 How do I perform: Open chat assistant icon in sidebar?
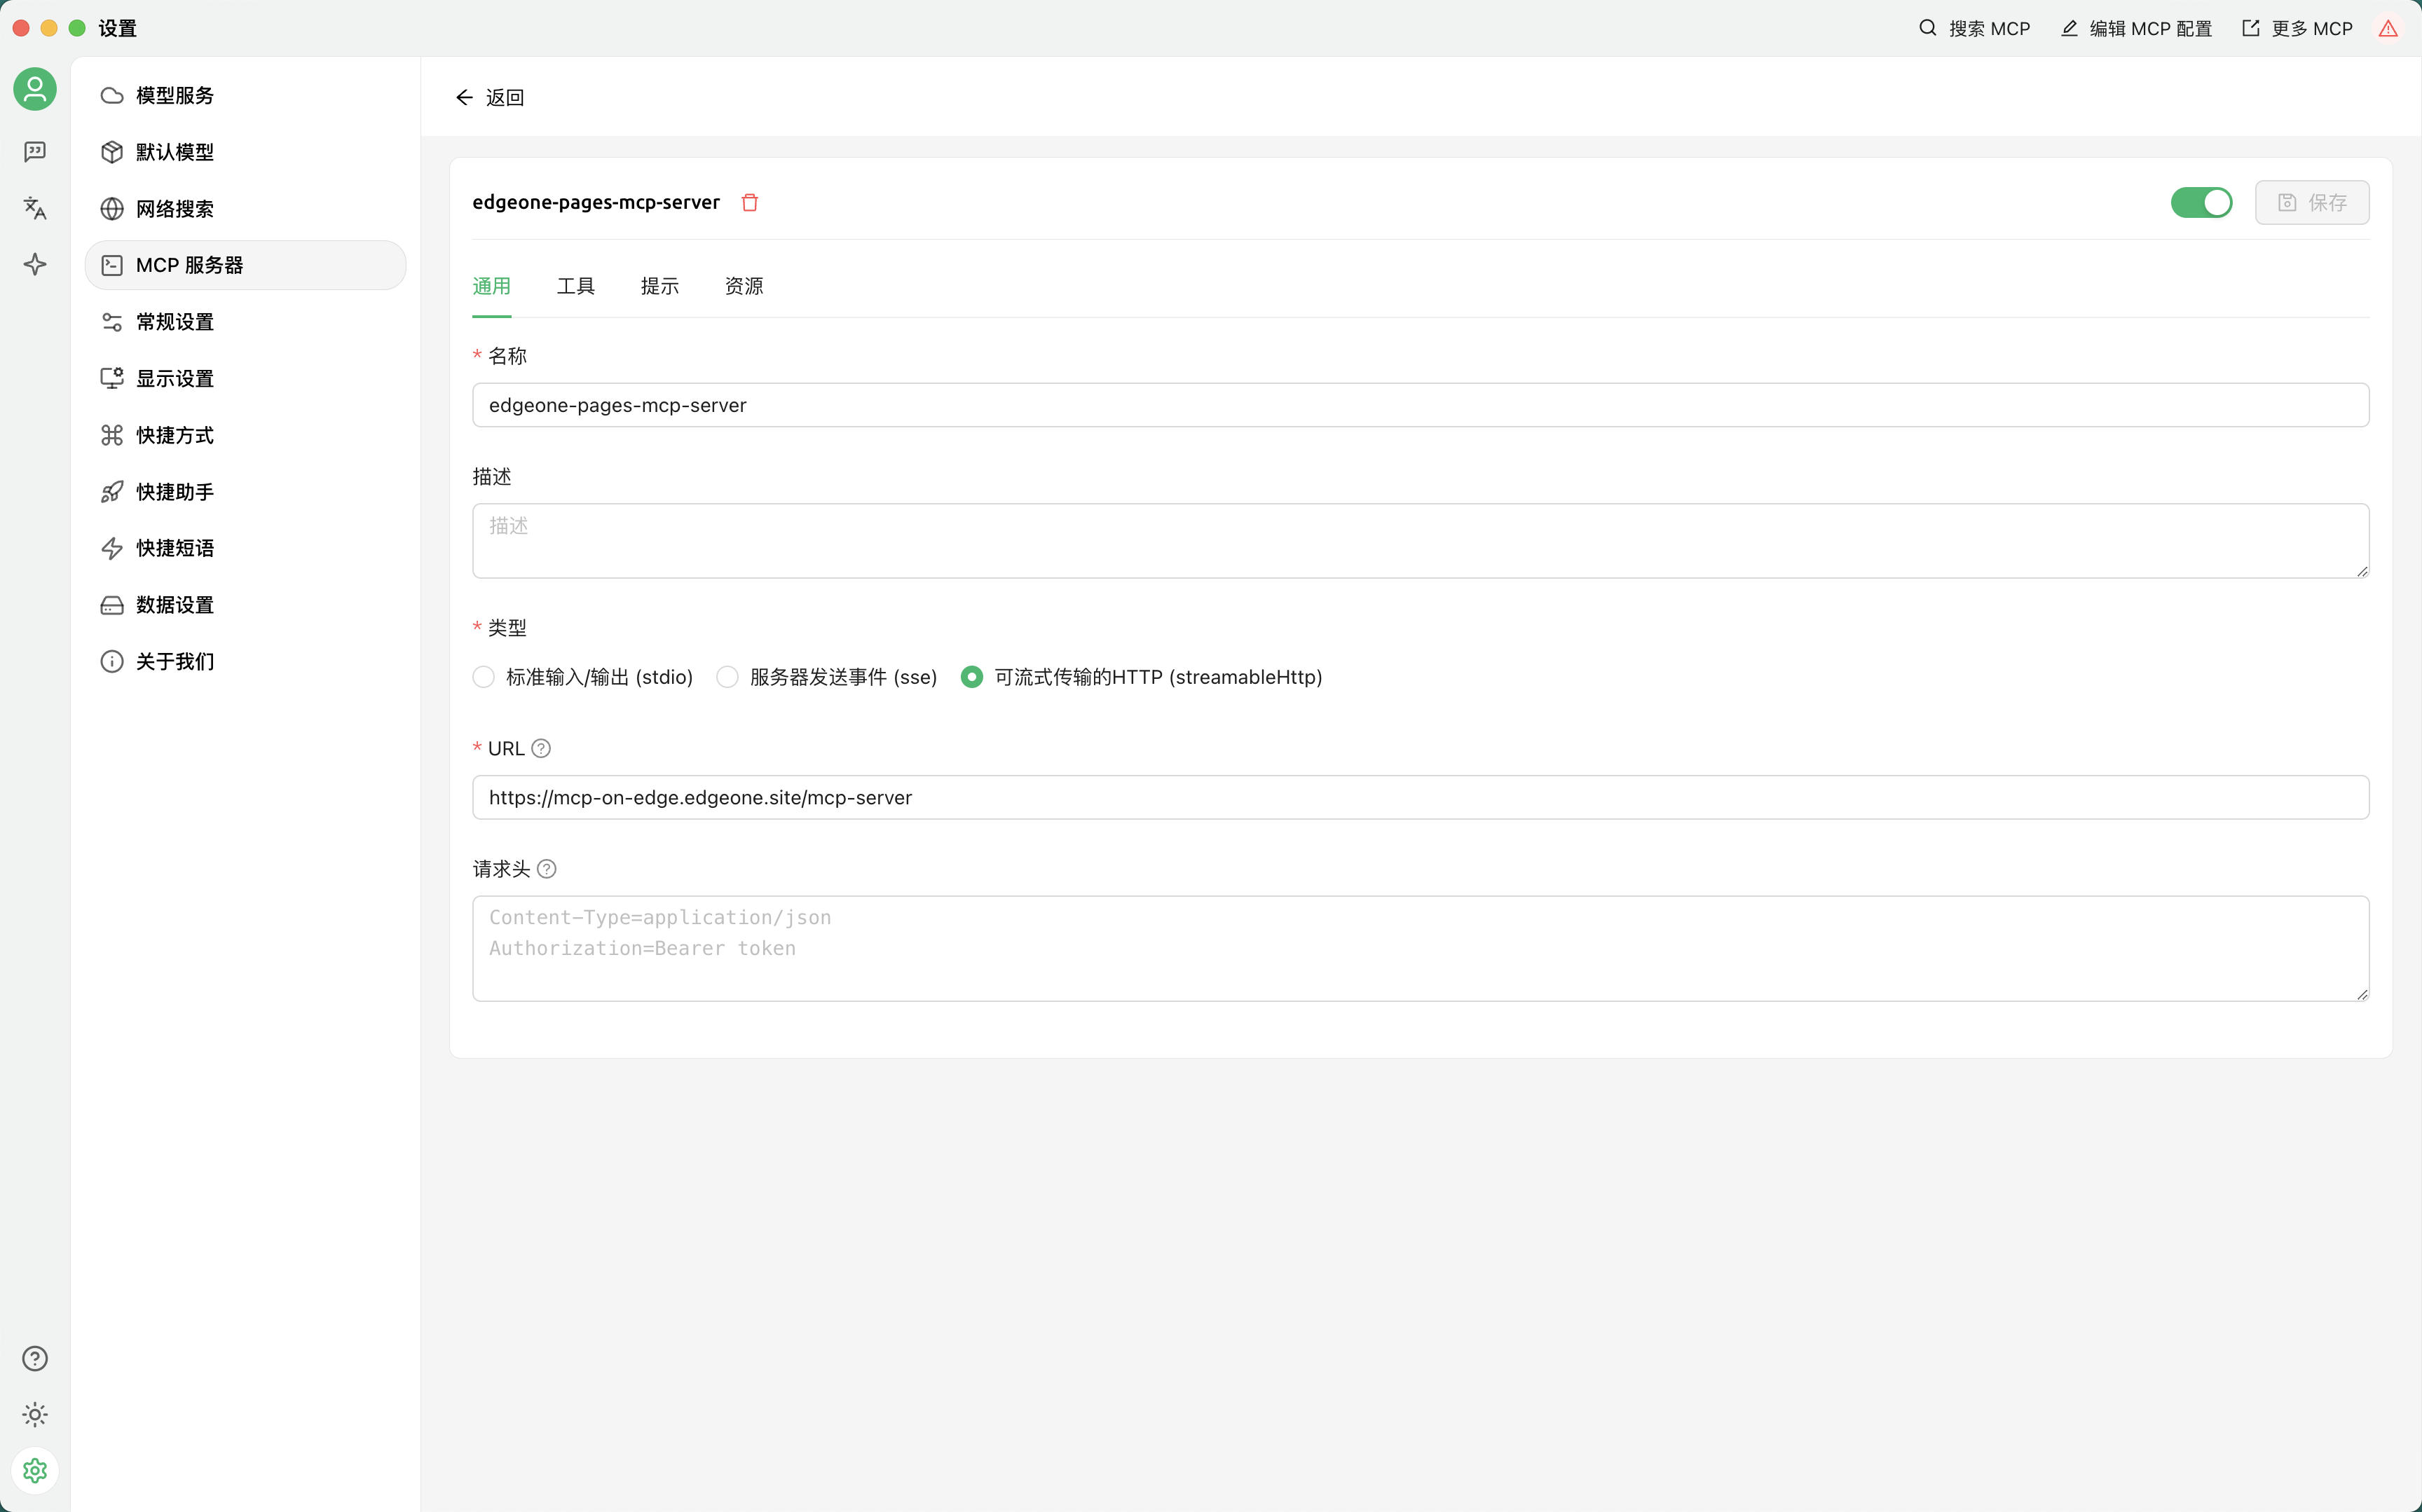(x=35, y=151)
